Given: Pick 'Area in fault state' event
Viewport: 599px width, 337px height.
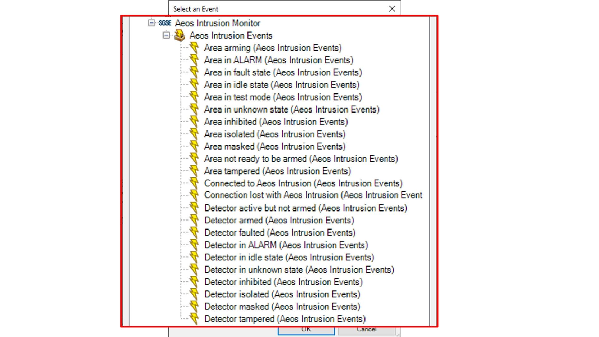Looking at the screenshot, I should 283,72.
